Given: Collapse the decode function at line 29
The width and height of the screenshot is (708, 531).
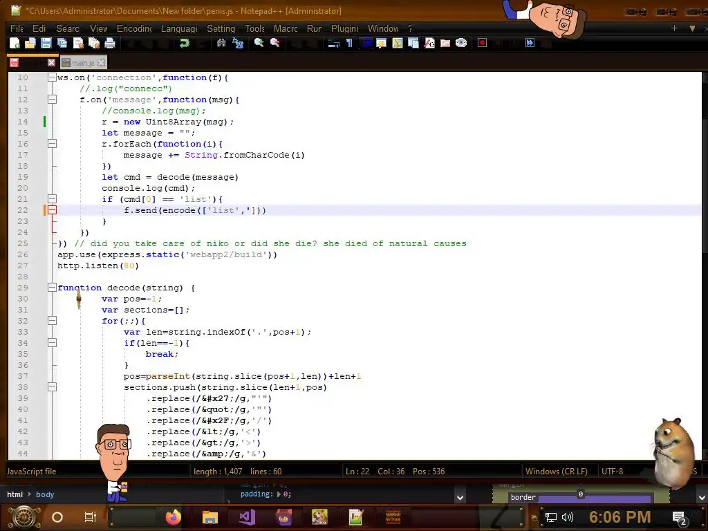Looking at the screenshot, I should [53, 288].
